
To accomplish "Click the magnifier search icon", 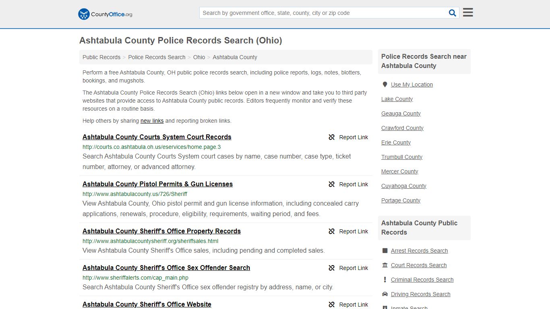I will click(x=453, y=13).
